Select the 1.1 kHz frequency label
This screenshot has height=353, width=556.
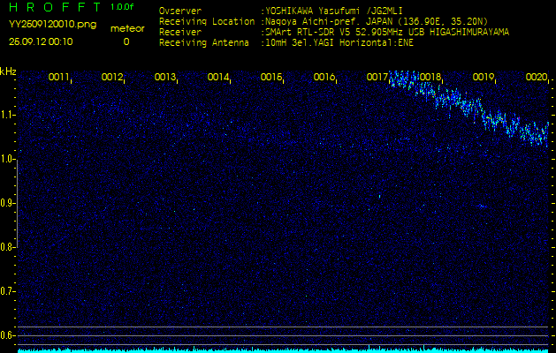(x=8, y=115)
